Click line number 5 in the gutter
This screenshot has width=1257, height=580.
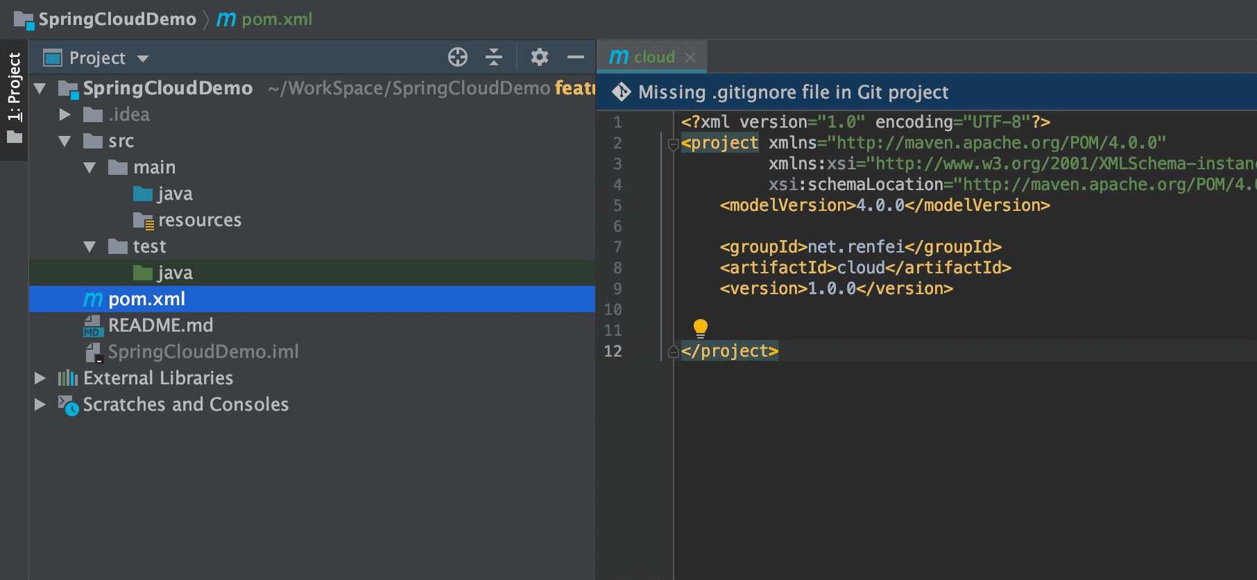pos(617,205)
